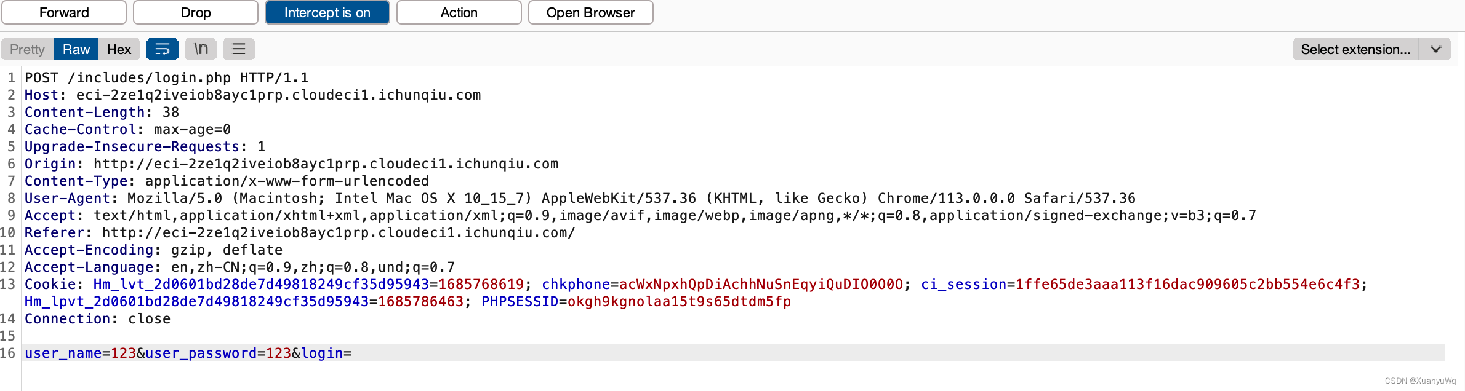Forward the intercepted request
The height and width of the screenshot is (391, 1465).
pyautogui.click(x=64, y=12)
